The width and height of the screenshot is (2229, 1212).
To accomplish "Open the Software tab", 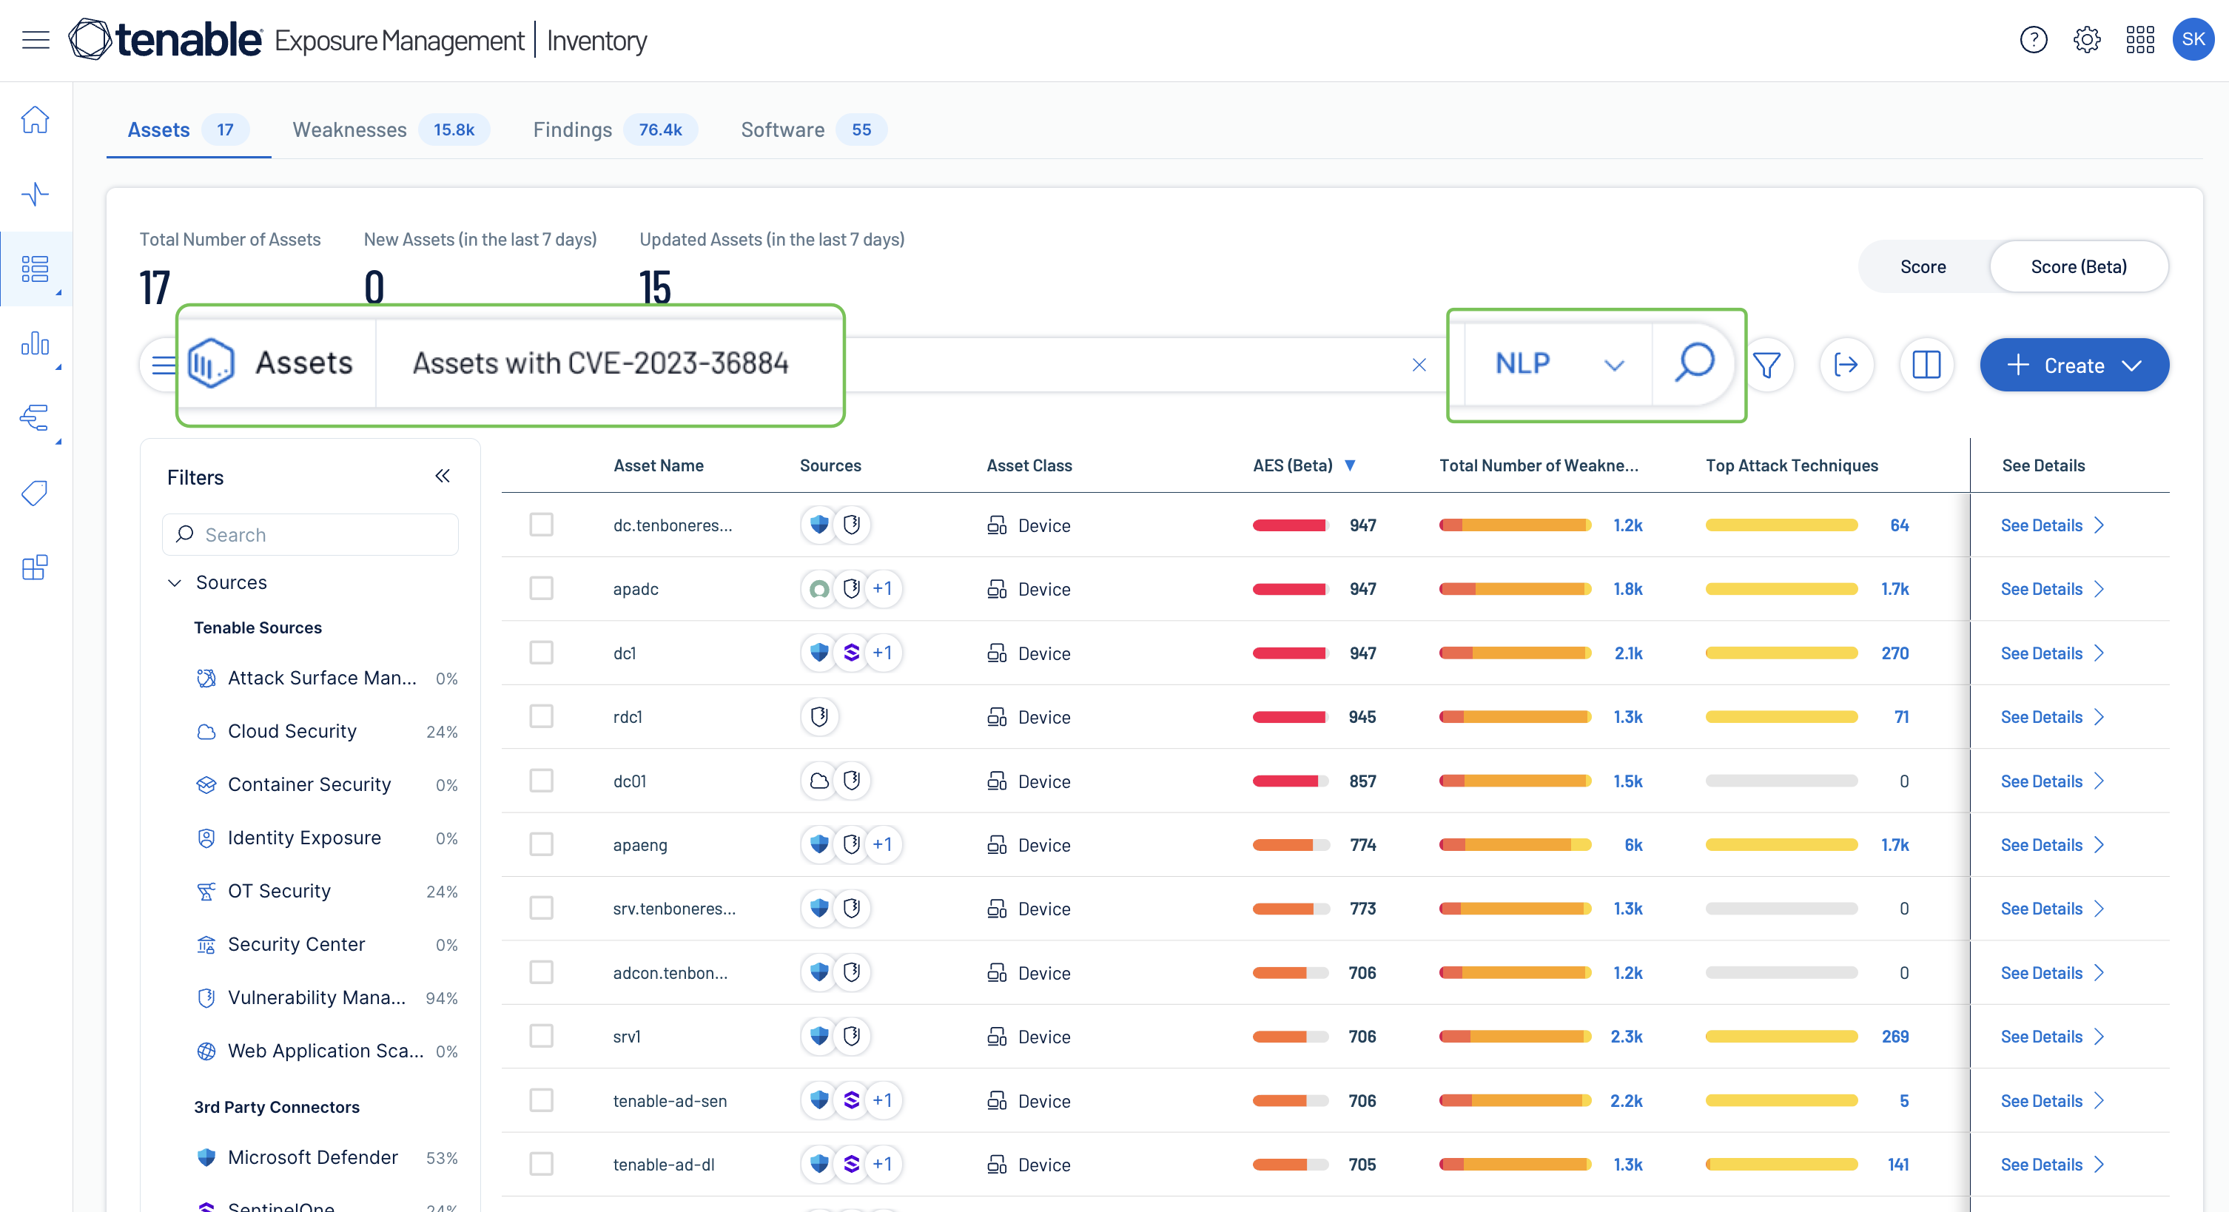I will (x=782, y=129).
